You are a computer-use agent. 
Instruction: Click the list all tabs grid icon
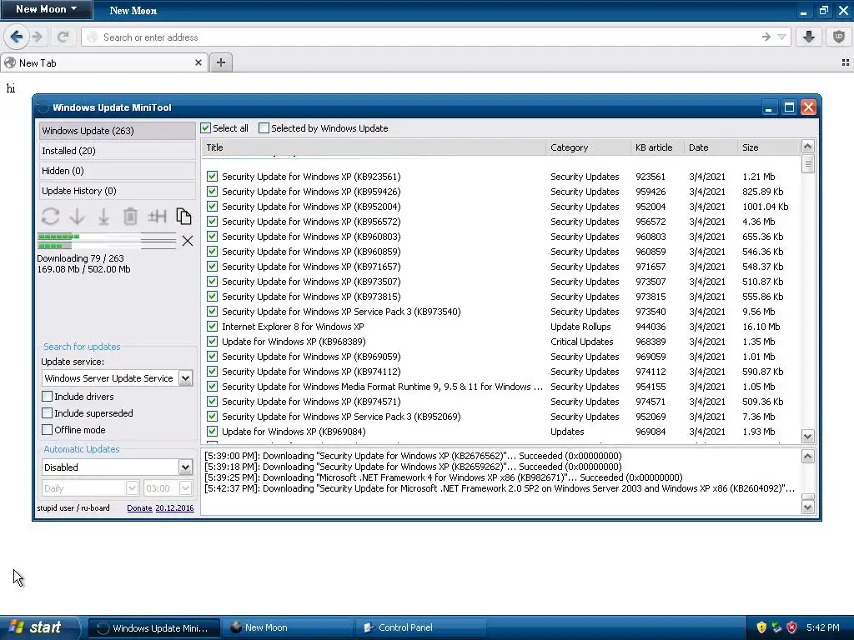(846, 62)
